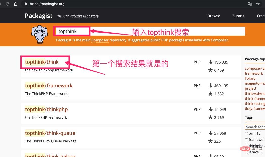Check the laravel tag filter

click(246, 152)
